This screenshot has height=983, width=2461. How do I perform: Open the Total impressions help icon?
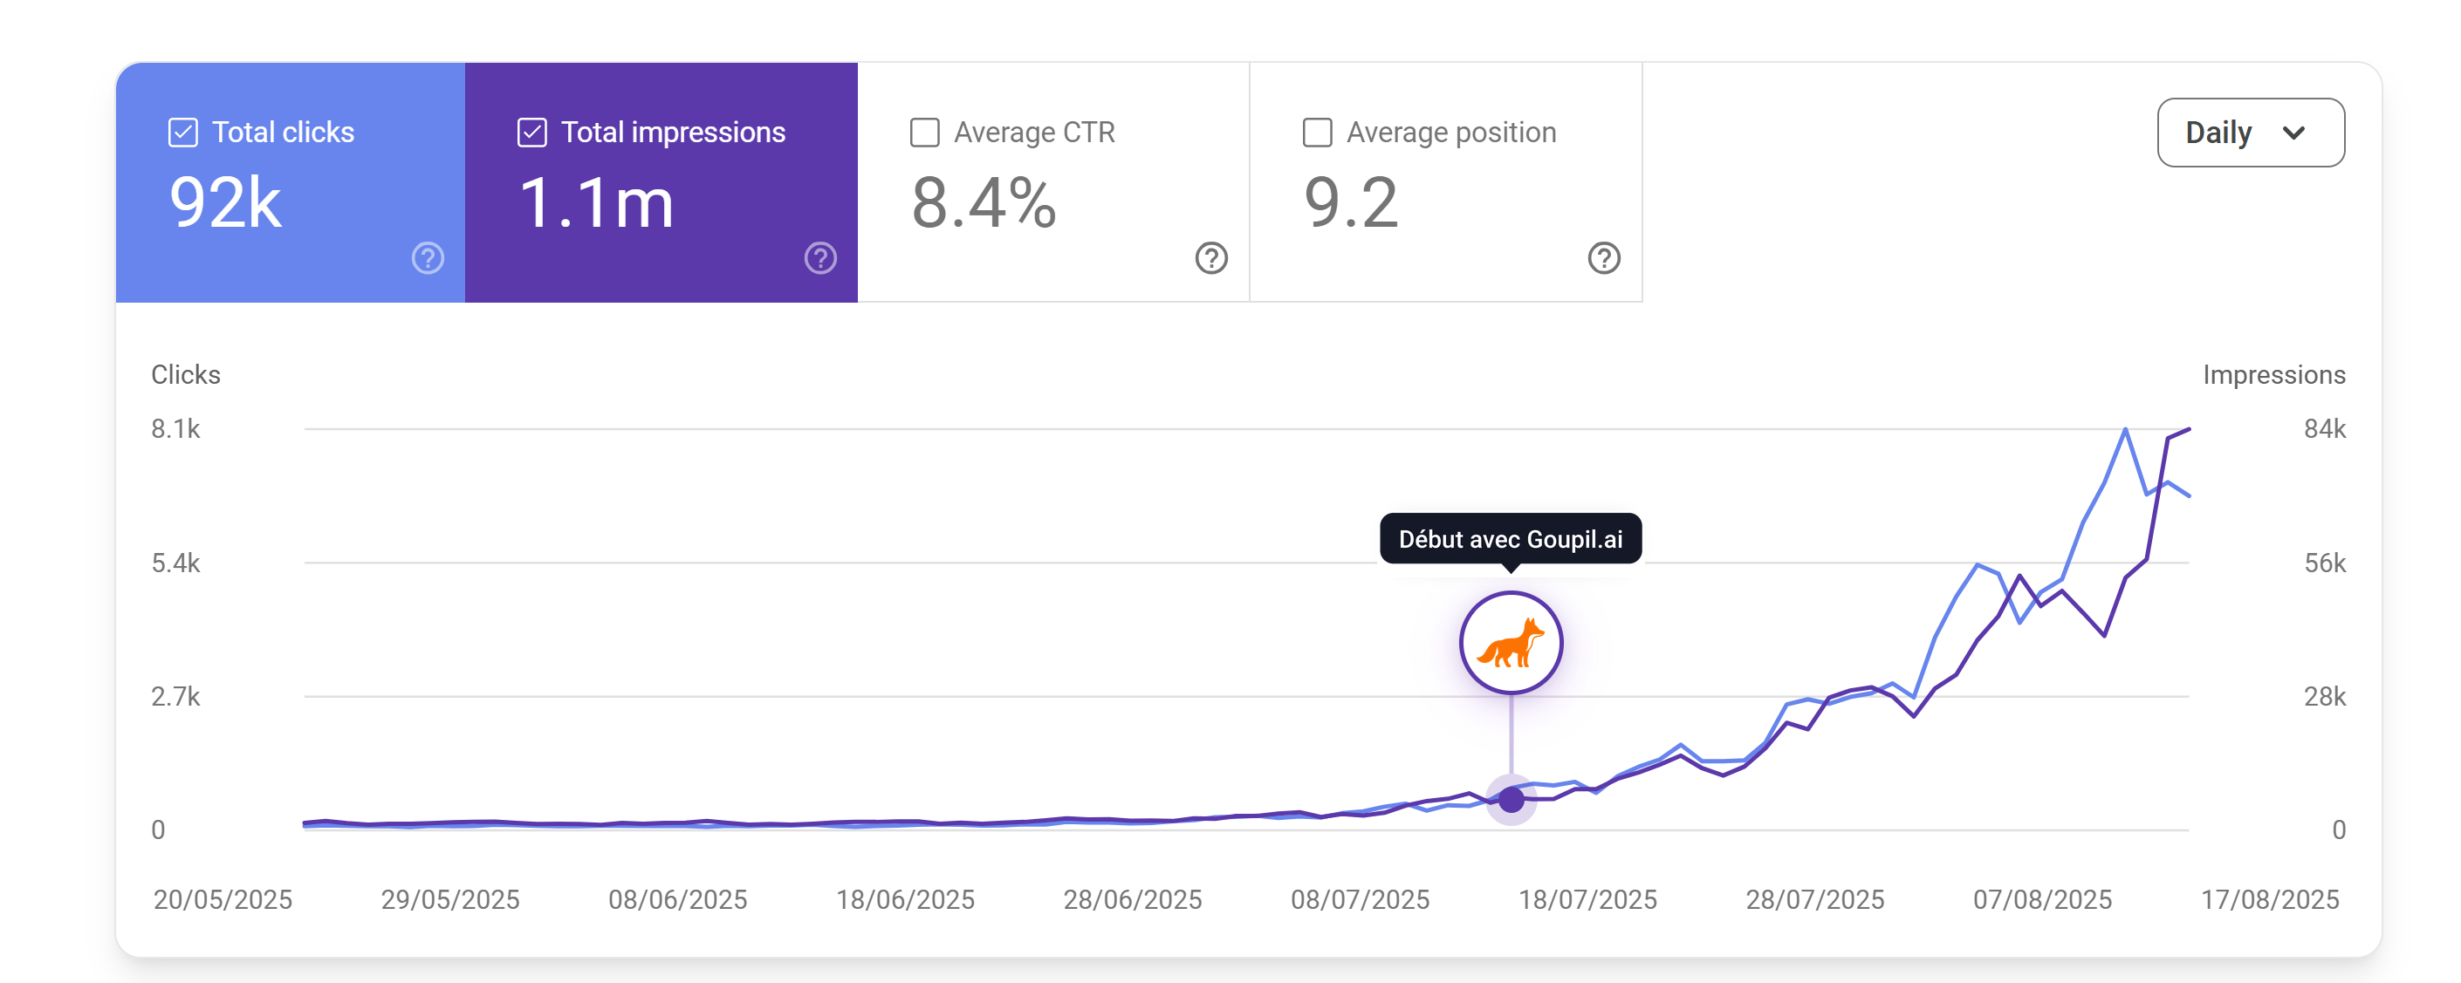click(x=819, y=258)
